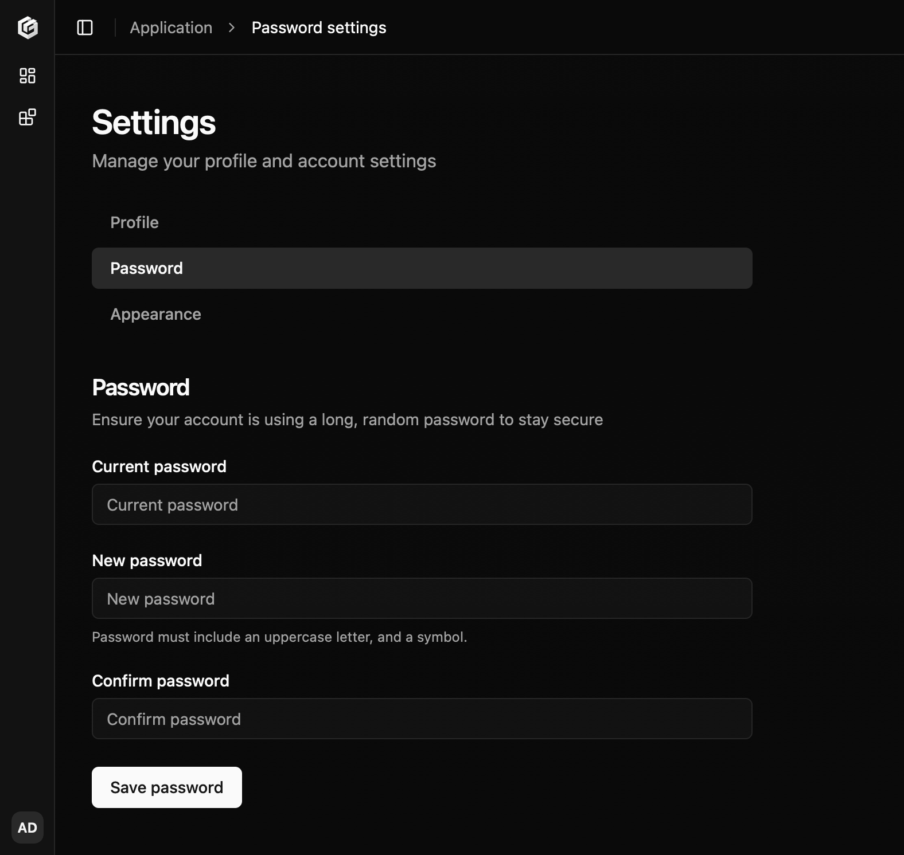Click the Settings page heading
The width and height of the screenshot is (904, 855).
click(154, 123)
